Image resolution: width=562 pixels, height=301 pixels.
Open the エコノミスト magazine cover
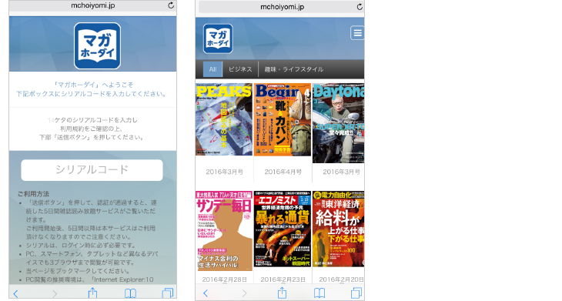pos(283,229)
